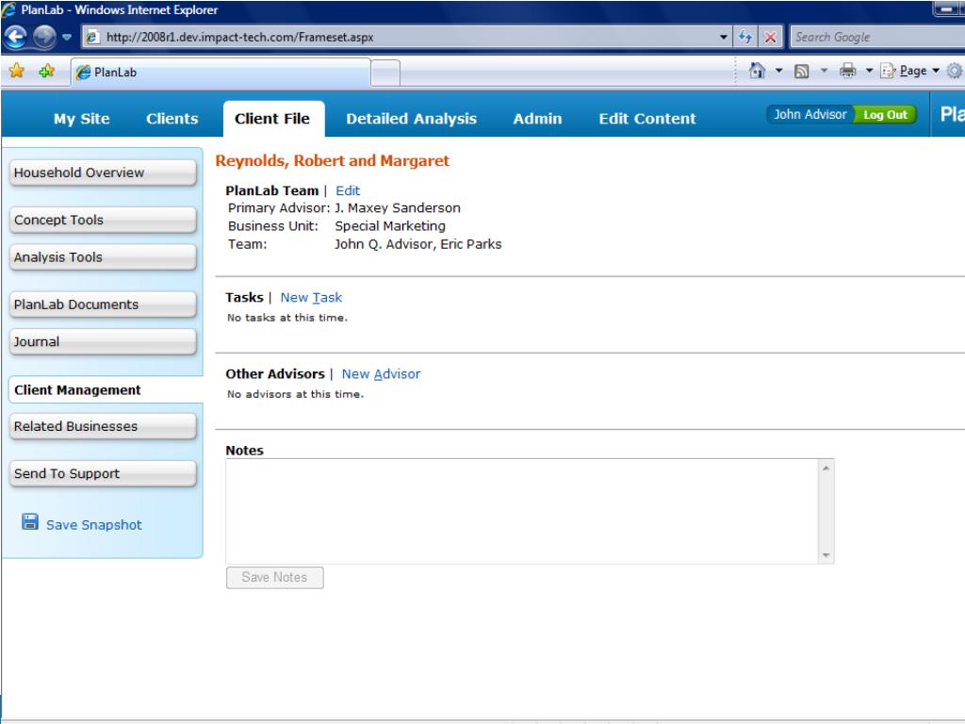Screen dimensions: 965x724
Task: Click the Home toolbar icon
Action: [x=757, y=71]
